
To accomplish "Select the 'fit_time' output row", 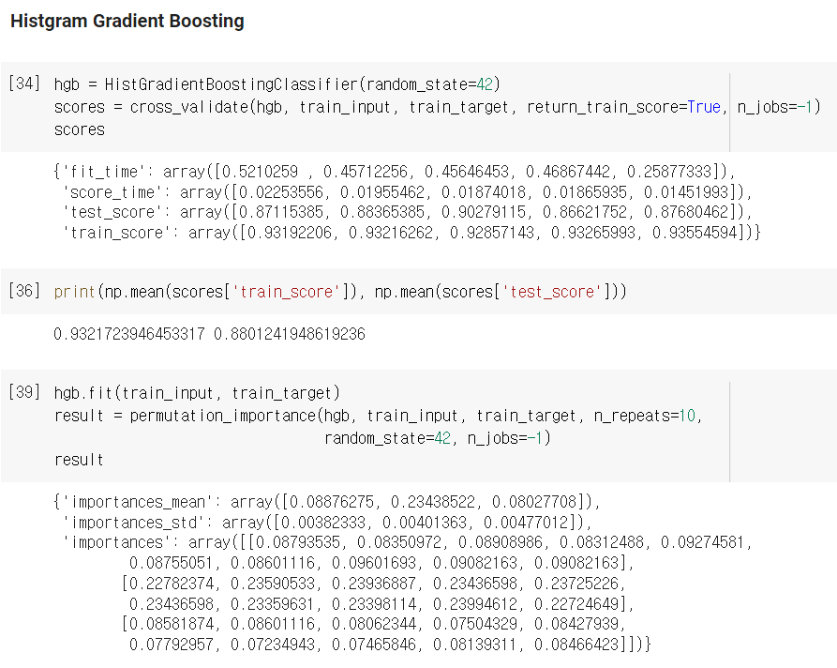I will tap(395, 172).
